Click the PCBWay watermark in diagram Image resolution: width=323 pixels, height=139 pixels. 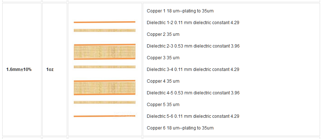point(126,114)
